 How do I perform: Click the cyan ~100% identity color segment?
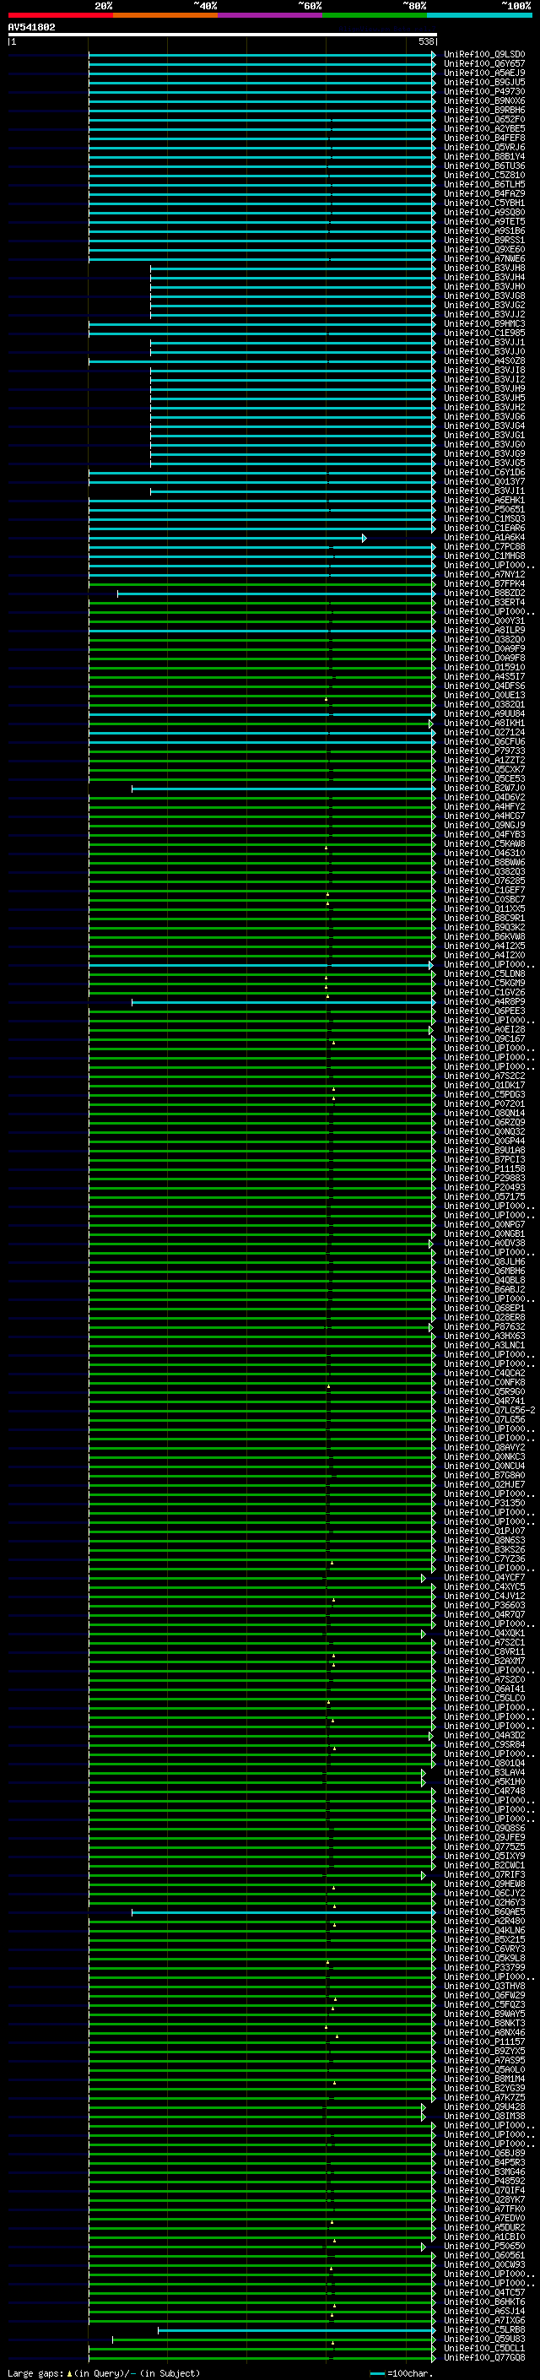(479, 15)
